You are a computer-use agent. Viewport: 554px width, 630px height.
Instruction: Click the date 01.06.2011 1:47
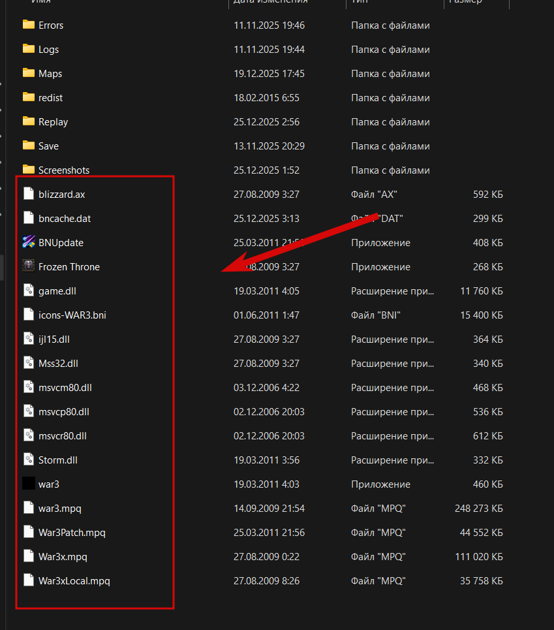pyautogui.click(x=267, y=315)
